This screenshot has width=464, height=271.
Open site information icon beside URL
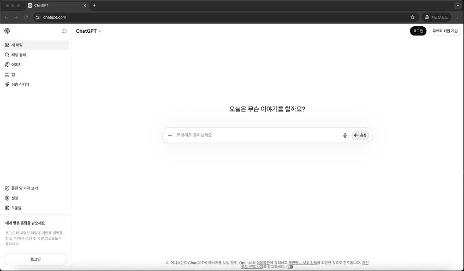38,17
